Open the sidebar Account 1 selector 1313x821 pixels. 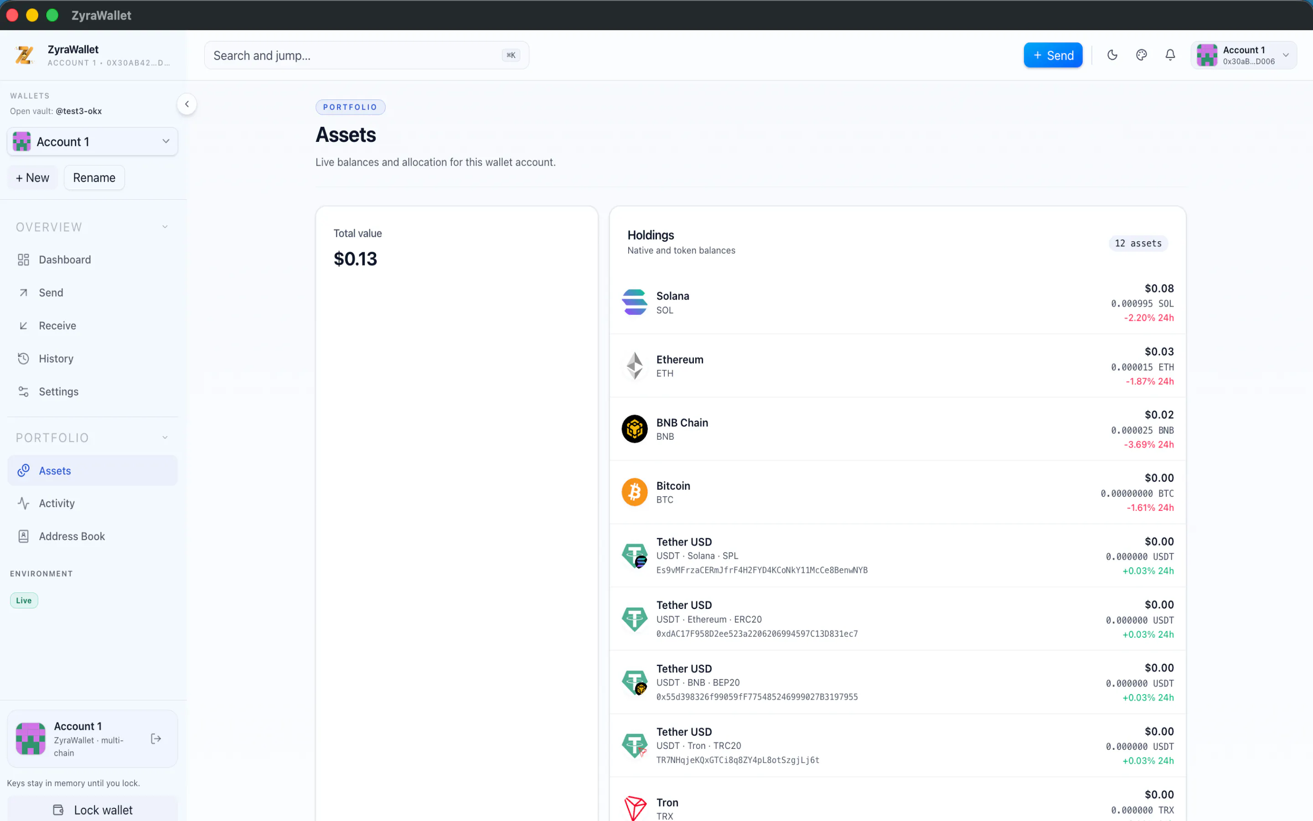(x=92, y=141)
